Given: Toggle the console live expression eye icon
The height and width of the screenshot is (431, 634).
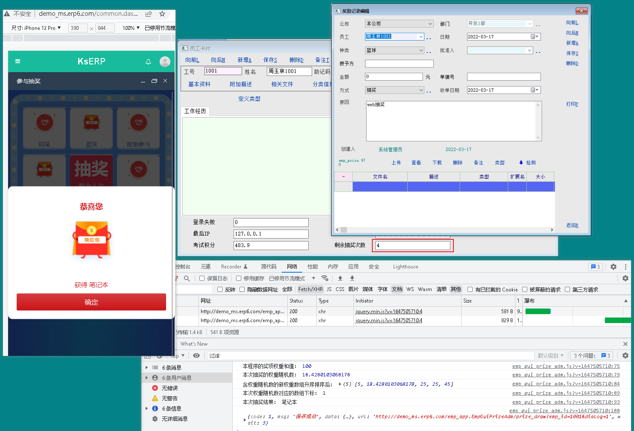Looking at the screenshot, I should [x=196, y=355].
